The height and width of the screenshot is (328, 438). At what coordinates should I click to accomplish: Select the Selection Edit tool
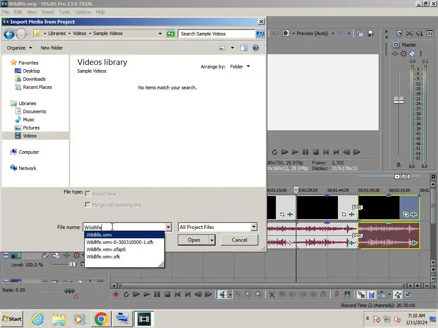click(x=248, y=294)
